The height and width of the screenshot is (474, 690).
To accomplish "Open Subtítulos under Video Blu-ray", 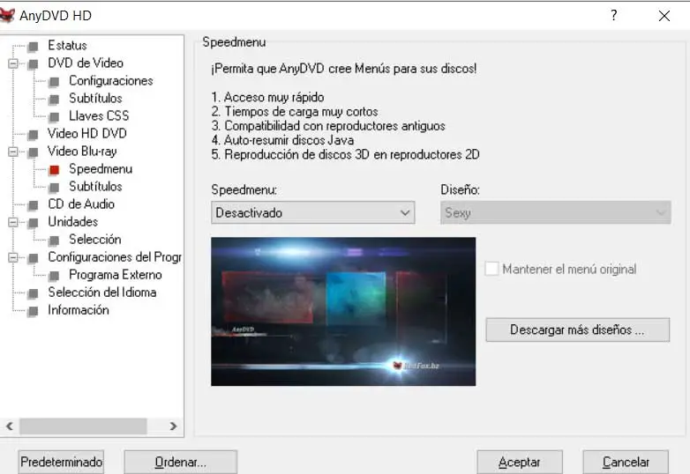I will (x=95, y=187).
